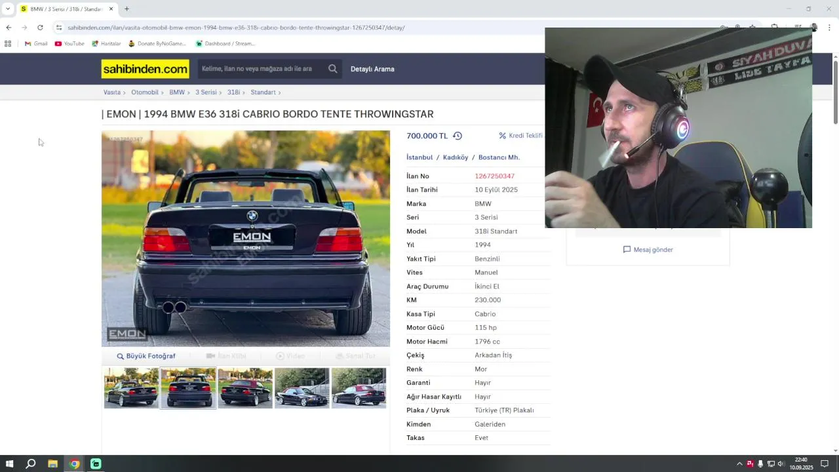
Task: Show hidden system tray icons
Action: coord(739,464)
